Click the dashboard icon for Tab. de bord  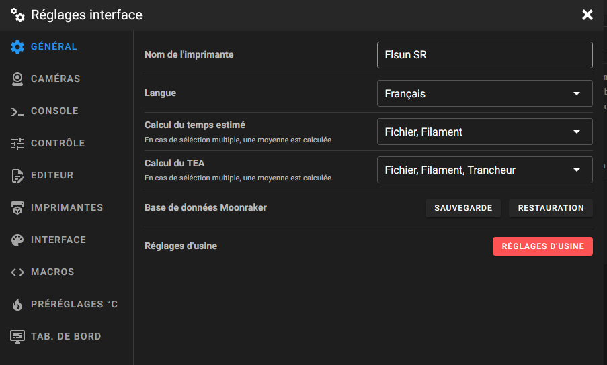click(17, 337)
